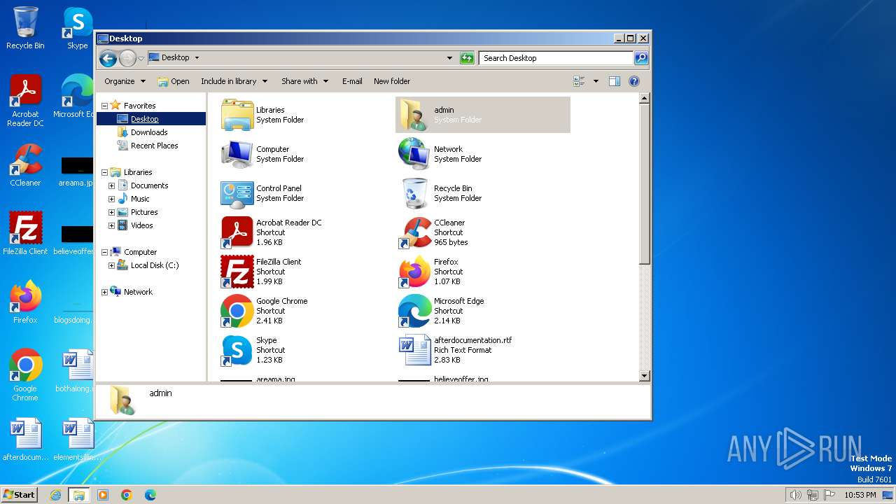The width and height of the screenshot is (896, 504).
Task: Open the Control Panel icon in Explorer
Action: pos(237,193)
